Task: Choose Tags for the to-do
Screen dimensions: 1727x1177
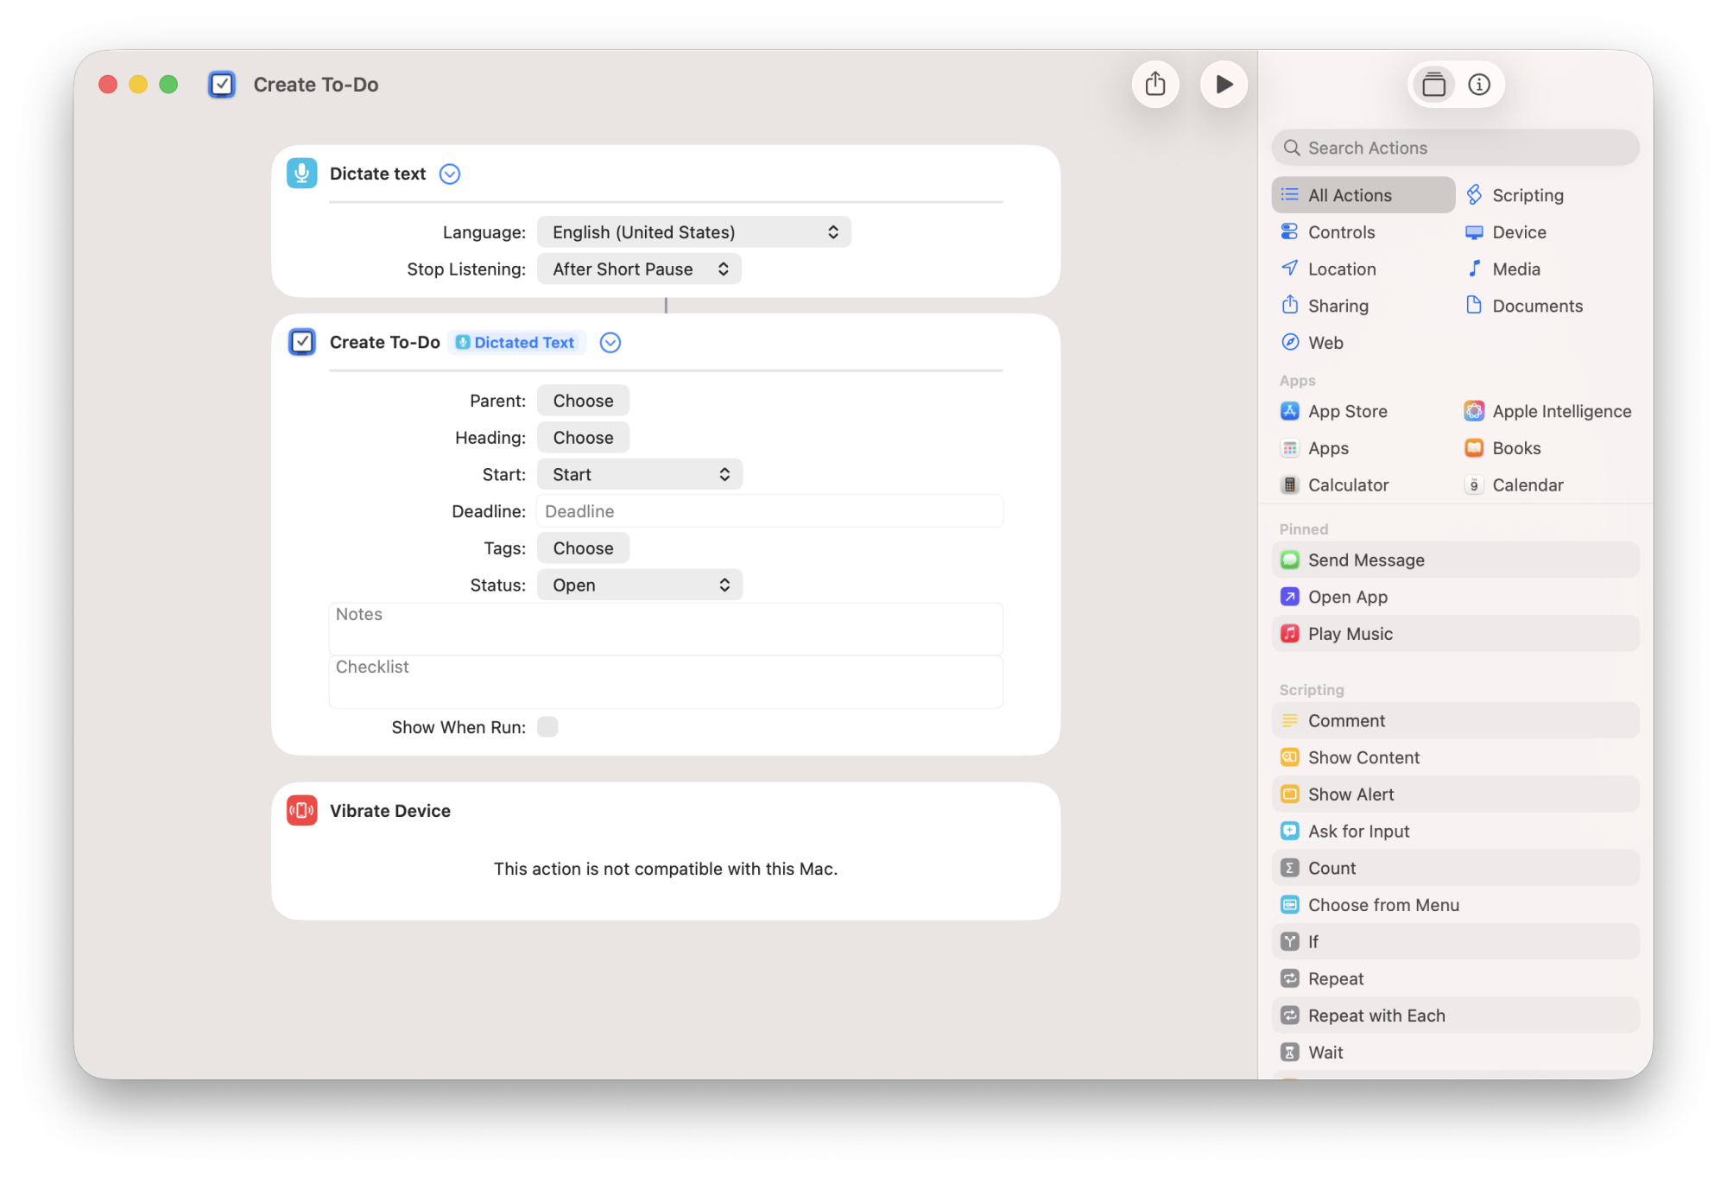Action: point(583,548)
